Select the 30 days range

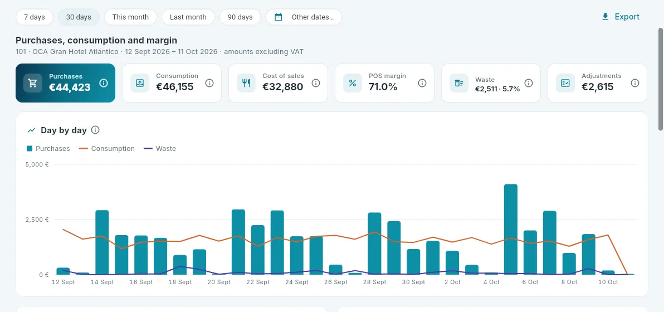79,17
